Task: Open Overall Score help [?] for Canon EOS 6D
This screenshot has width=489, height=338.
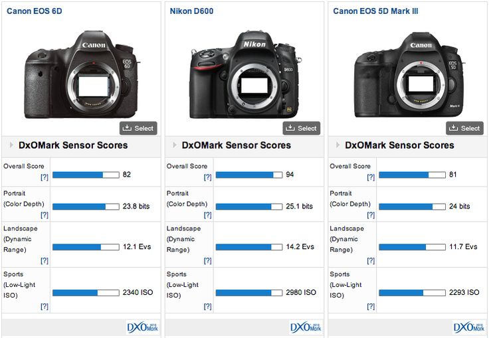Action: [45, 177]
